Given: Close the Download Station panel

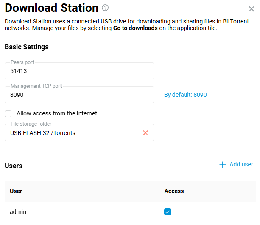Looking at the screenshot, I should 251,8.
